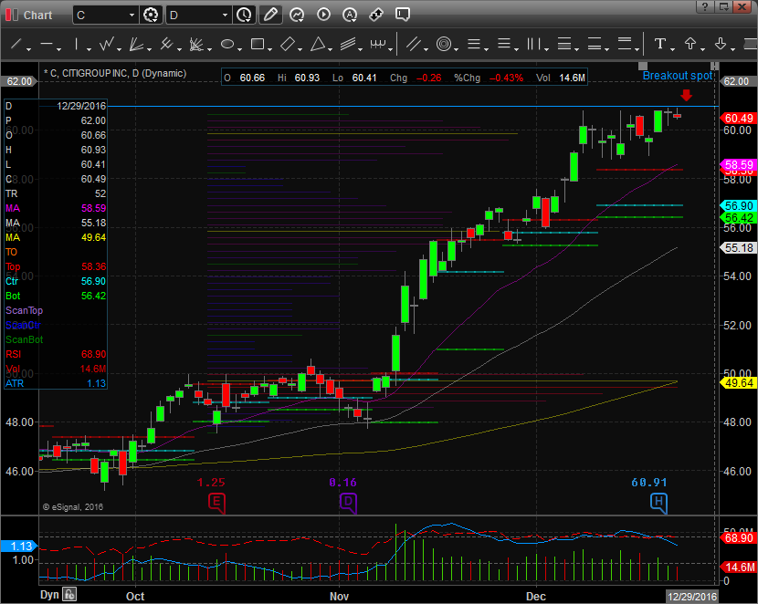Click the blue 1.13 ATR tag

(x=19, y=546)
